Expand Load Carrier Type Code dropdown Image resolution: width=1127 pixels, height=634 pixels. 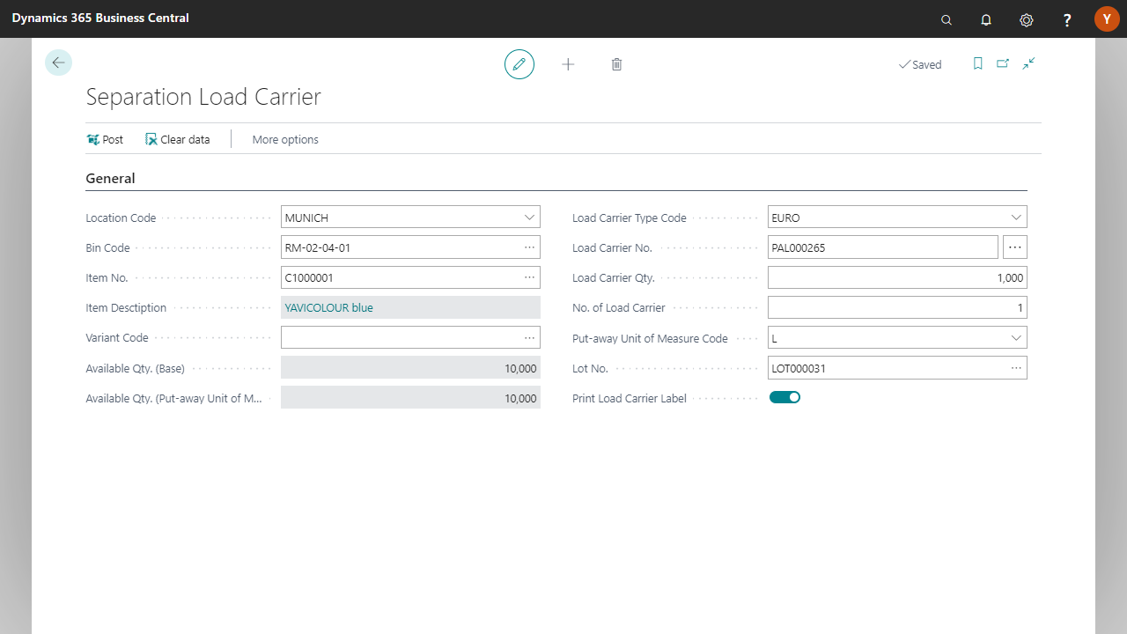tap(1016, 217)
